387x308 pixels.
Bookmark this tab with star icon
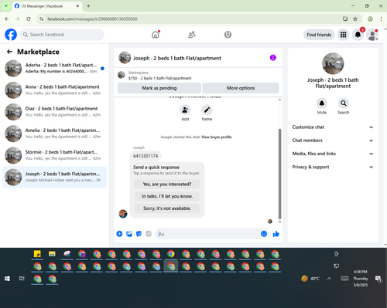coord(355,19)
